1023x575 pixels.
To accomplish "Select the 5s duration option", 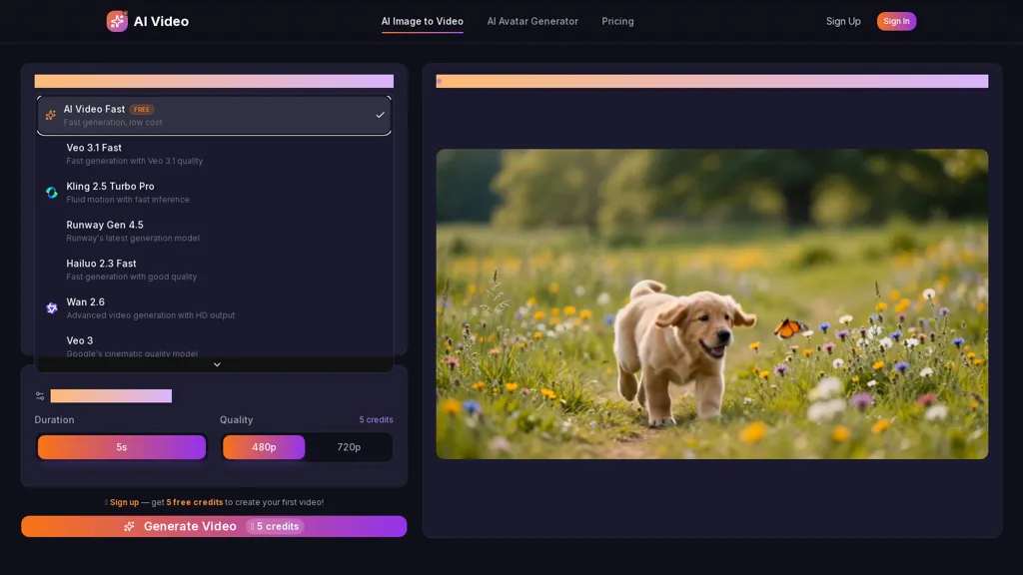I will coord(121,447).
